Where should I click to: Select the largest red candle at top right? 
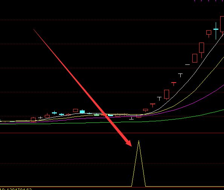point(222,25)
